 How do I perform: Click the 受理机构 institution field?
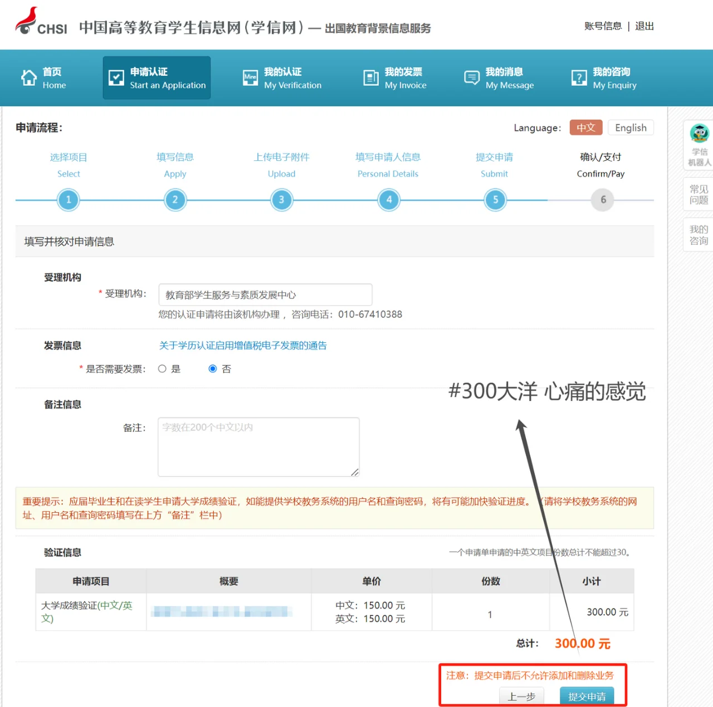(265, 294)
